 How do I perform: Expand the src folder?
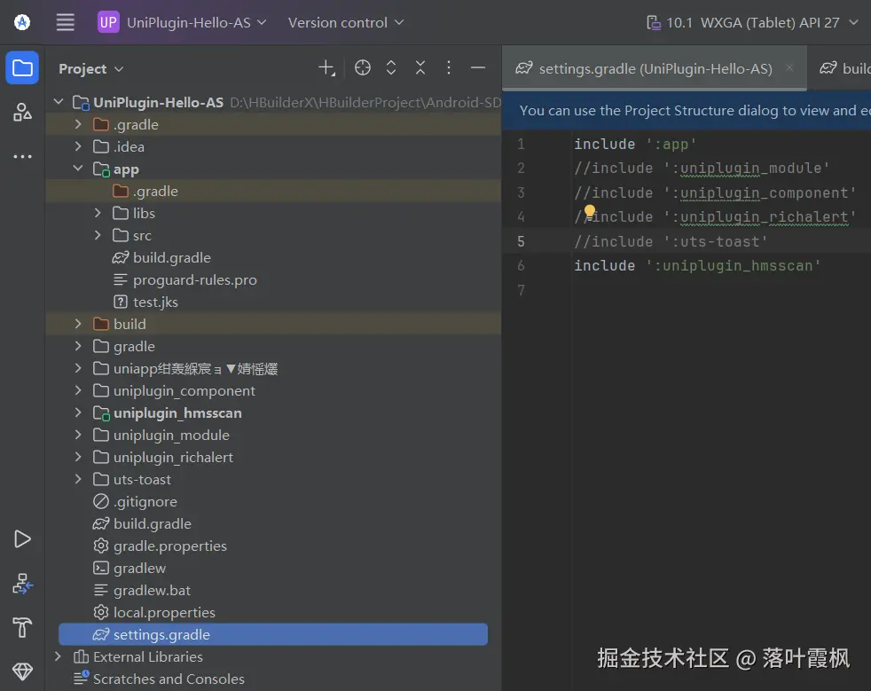[x=98, y=235]
